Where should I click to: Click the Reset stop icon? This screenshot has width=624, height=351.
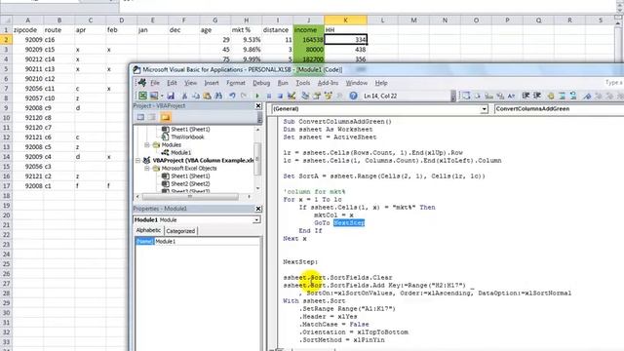click(x=280, y=96)
